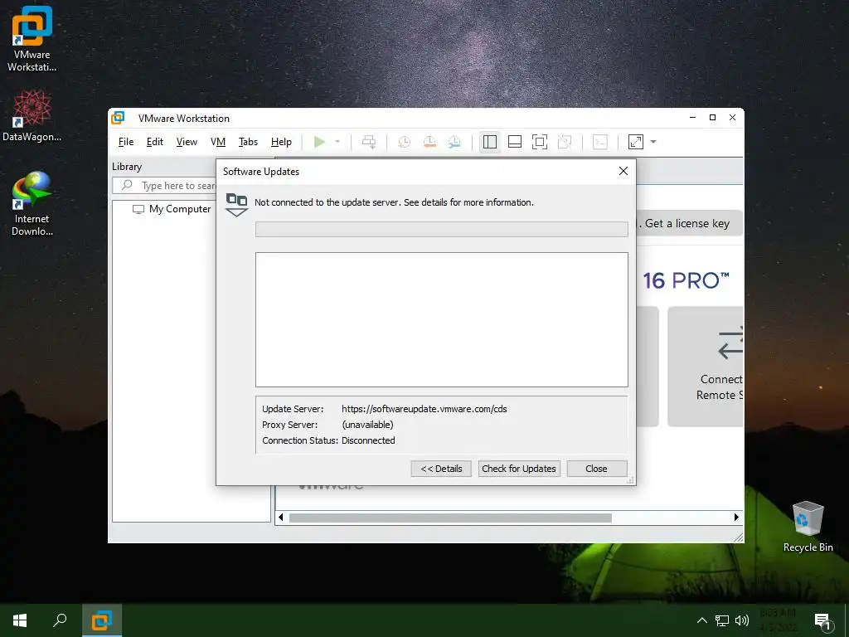Click the VMware logo in title bar
The height and width of the screenshot is (637, 849).
point(118,118)
